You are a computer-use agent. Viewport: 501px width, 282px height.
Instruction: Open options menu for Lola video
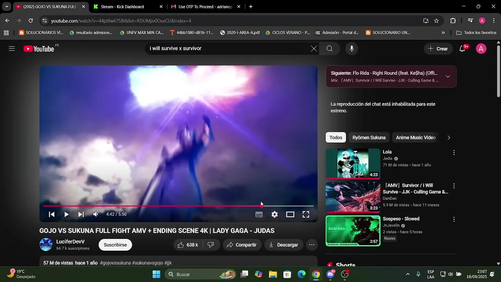(x=454, y=153)
